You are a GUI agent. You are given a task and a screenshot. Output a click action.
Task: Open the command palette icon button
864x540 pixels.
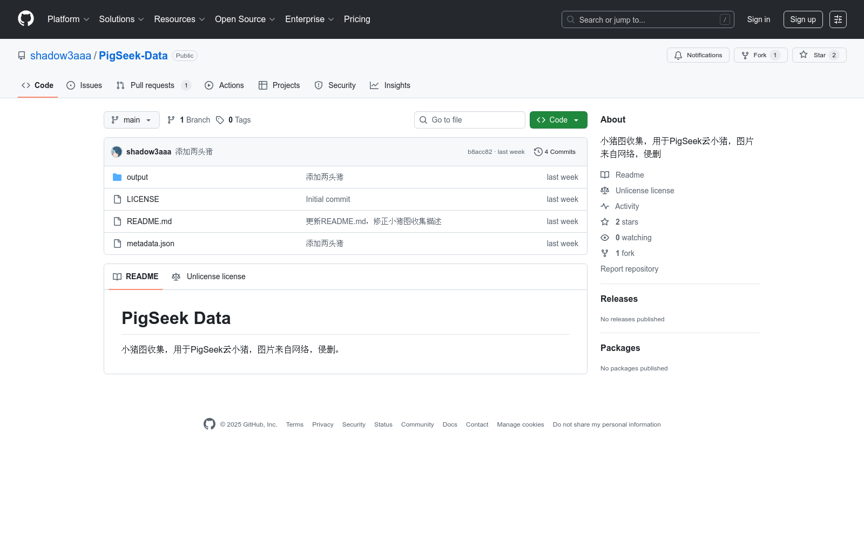coord(838,19)
